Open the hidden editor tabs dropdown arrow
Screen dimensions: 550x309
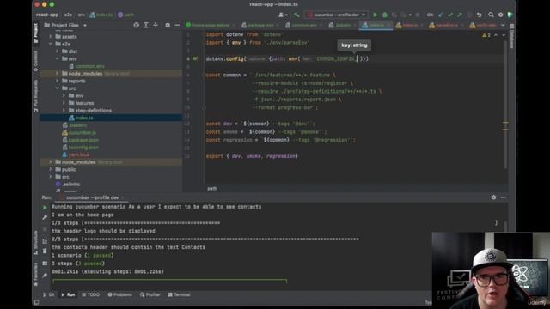click(503, 25)
